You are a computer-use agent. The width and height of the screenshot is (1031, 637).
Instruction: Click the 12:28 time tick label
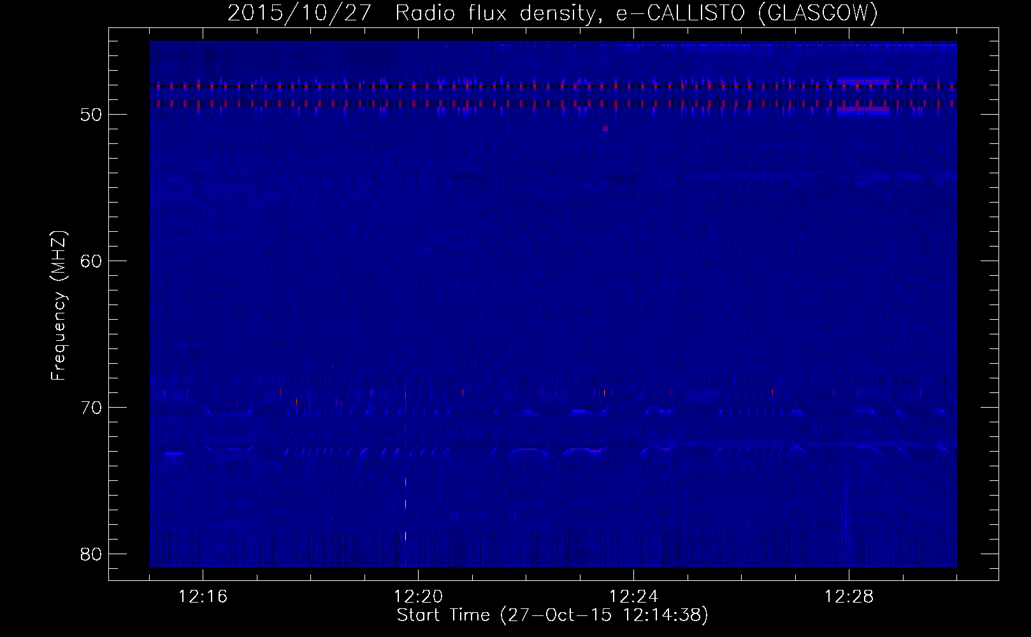(x=849, y=597)
